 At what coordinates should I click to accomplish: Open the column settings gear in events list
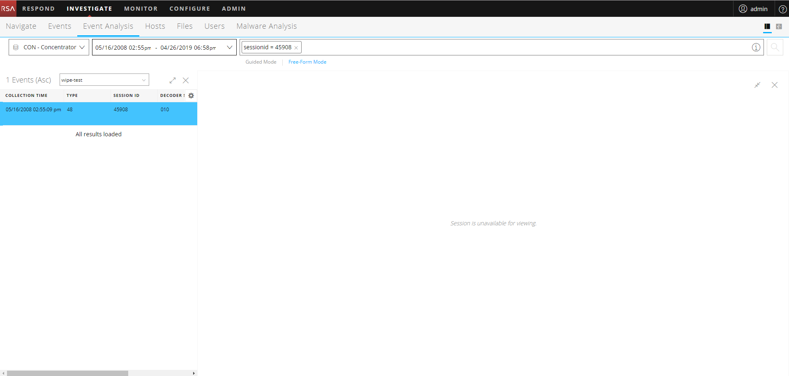191,95
